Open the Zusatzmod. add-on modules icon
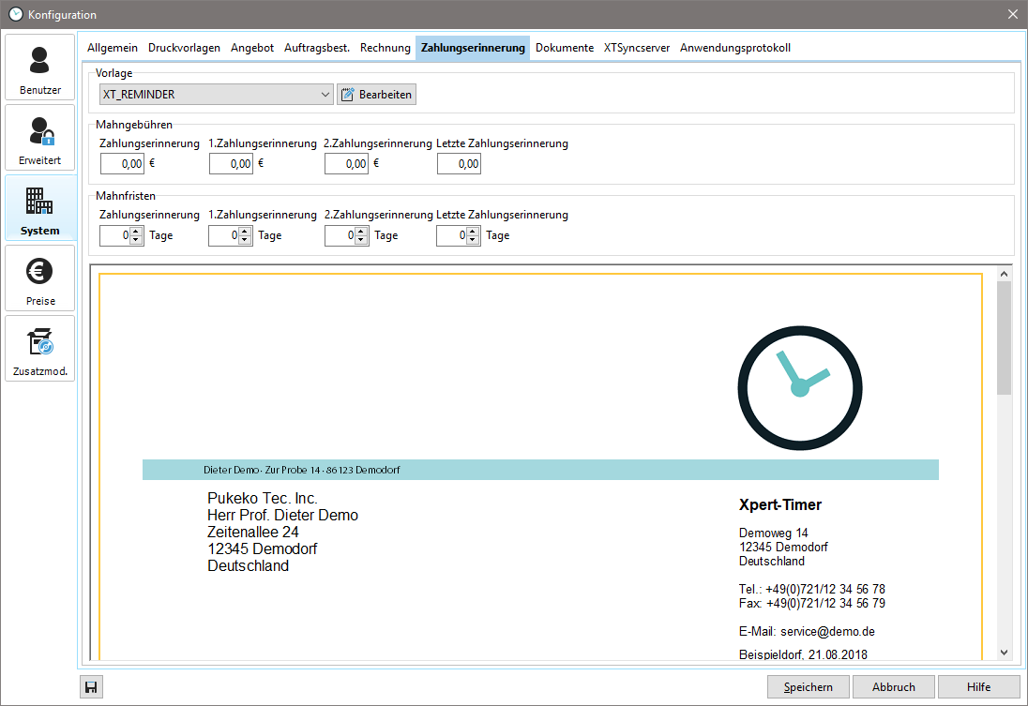1028x706 pixels. 39,349
